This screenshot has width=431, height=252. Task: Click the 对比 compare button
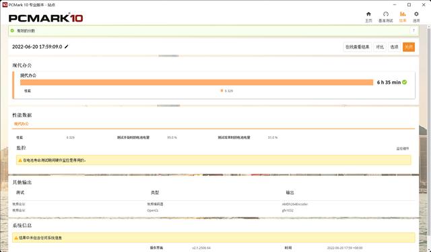pos(380,47)
